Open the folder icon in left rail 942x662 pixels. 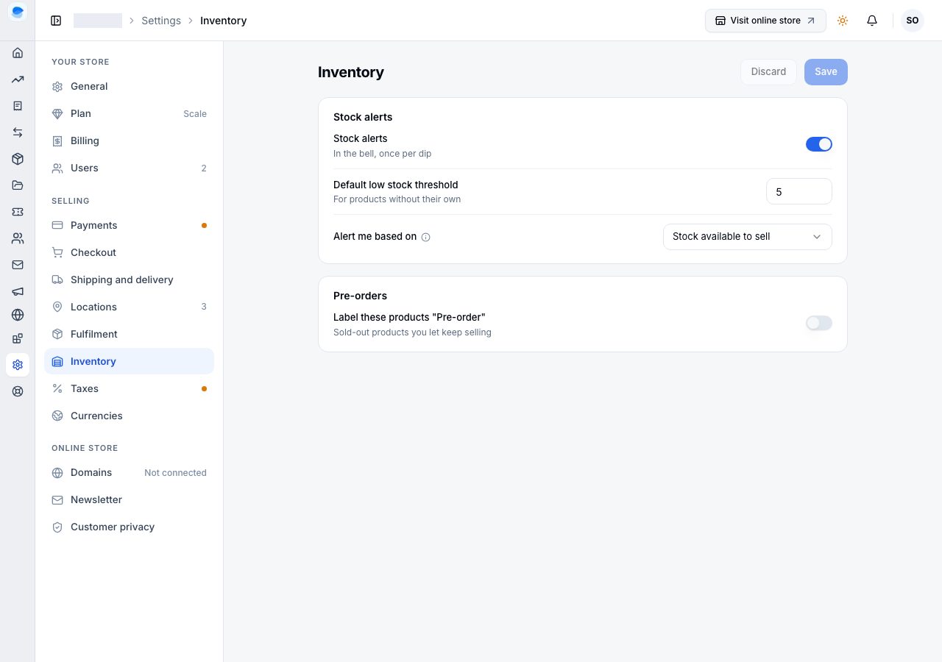point(18,185)
